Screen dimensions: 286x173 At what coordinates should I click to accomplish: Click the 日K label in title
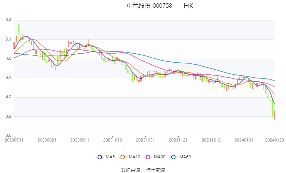tap(188, 6)
